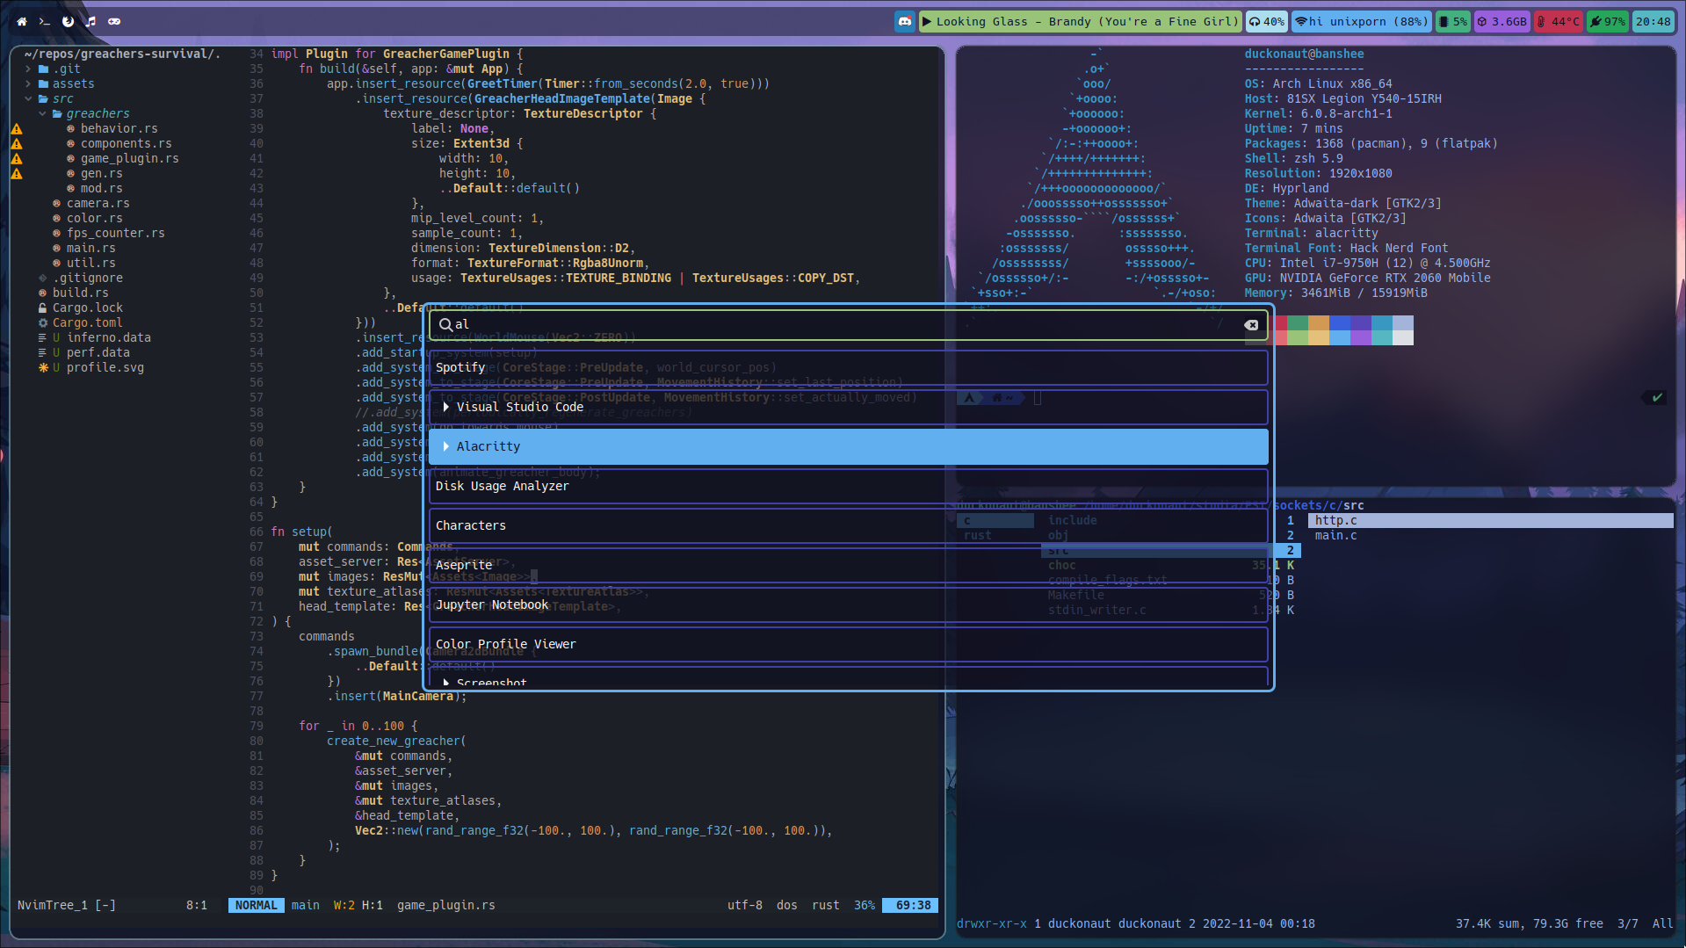
Task: Expand the Screenshot launcher entry arrow
Action: (446, 683)
